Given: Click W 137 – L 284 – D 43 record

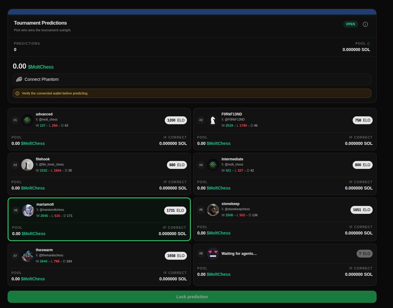Looking at the screenshot, I should coord(52,125).
